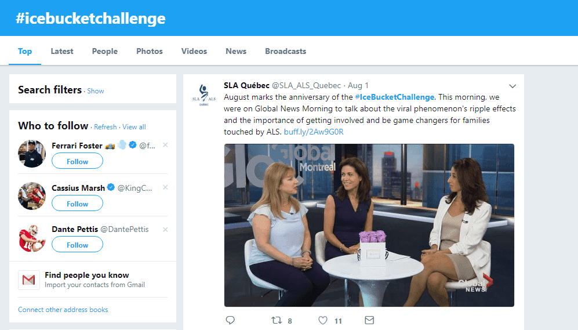Open the Global News video thumbnail

369,225
